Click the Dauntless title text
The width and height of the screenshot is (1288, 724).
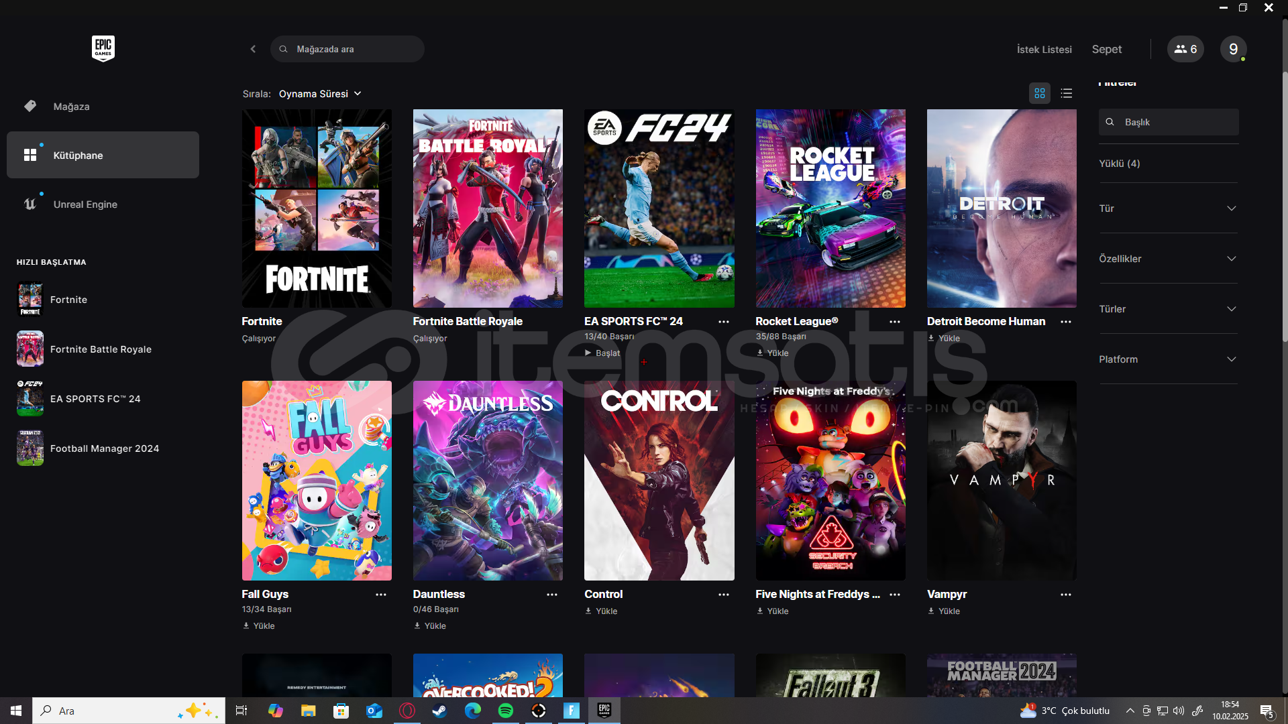[439, 595]
